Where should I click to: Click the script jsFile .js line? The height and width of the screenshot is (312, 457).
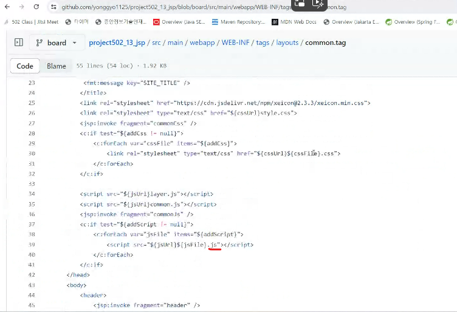click(180, 245)
